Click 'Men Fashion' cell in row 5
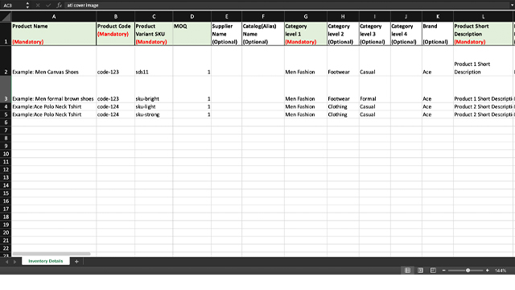The image size is (515, 290). [x=306, y=114]
